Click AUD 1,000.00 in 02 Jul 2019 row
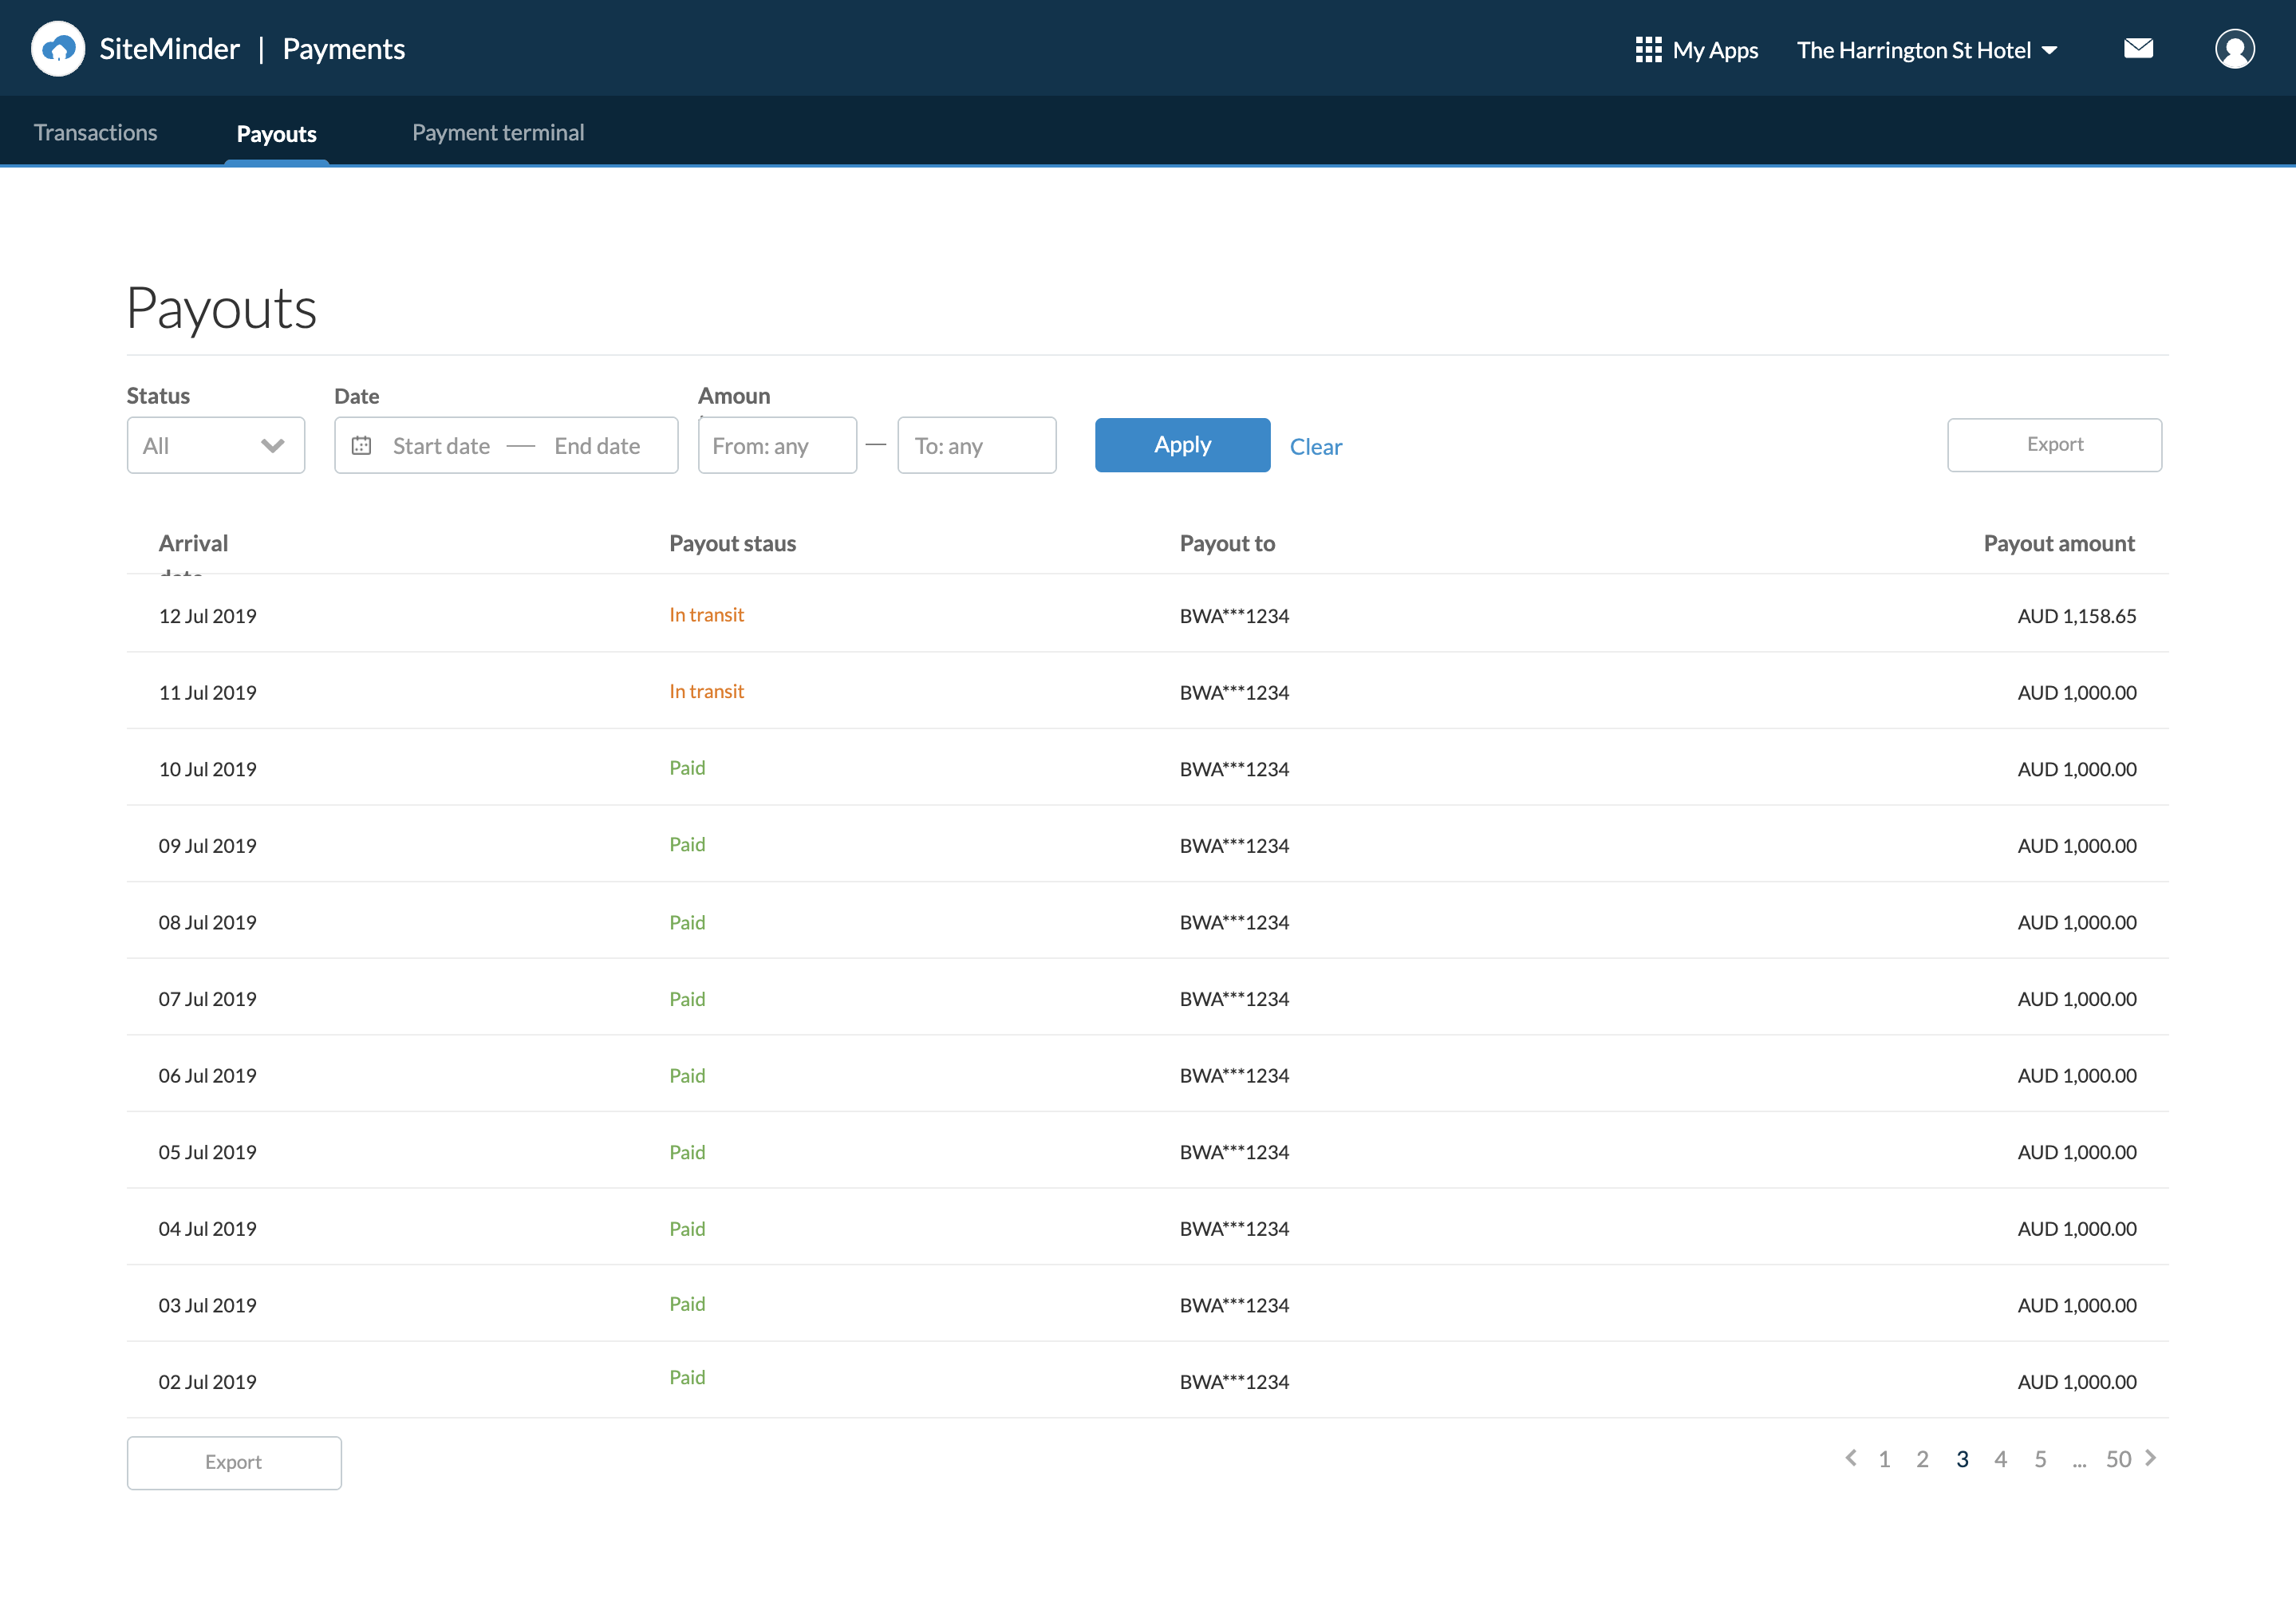2296x1618 pixels. coord(2076,1382)
